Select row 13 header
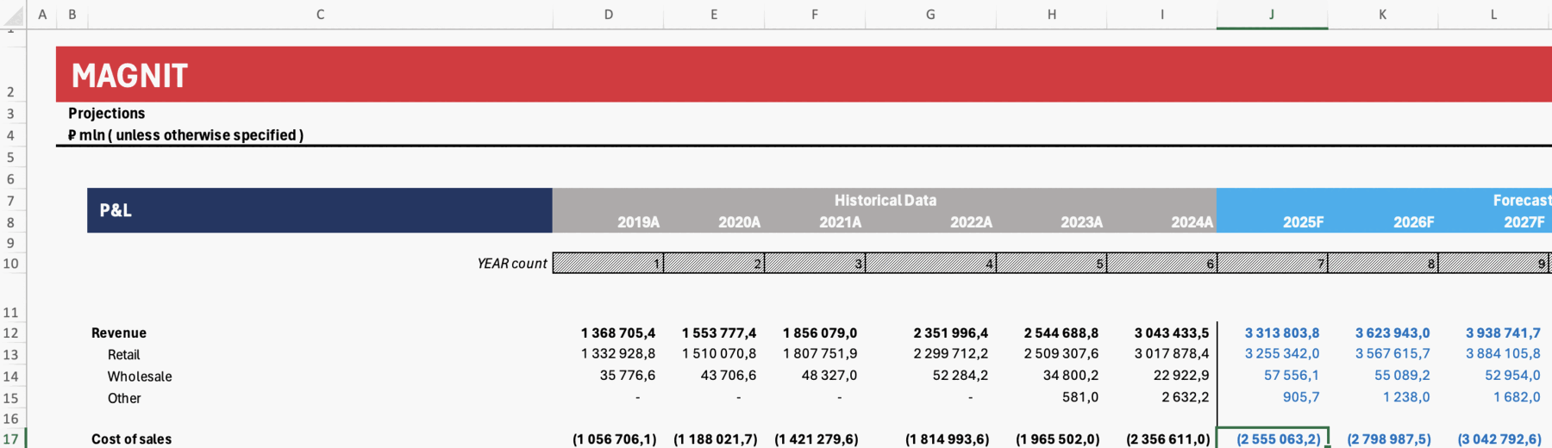The height and width of the screenshot is (448, 1552). click(x=11, y=355)
